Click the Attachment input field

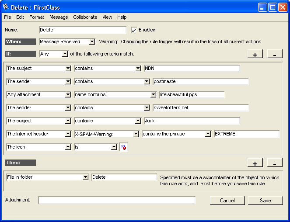pos(116,200)
